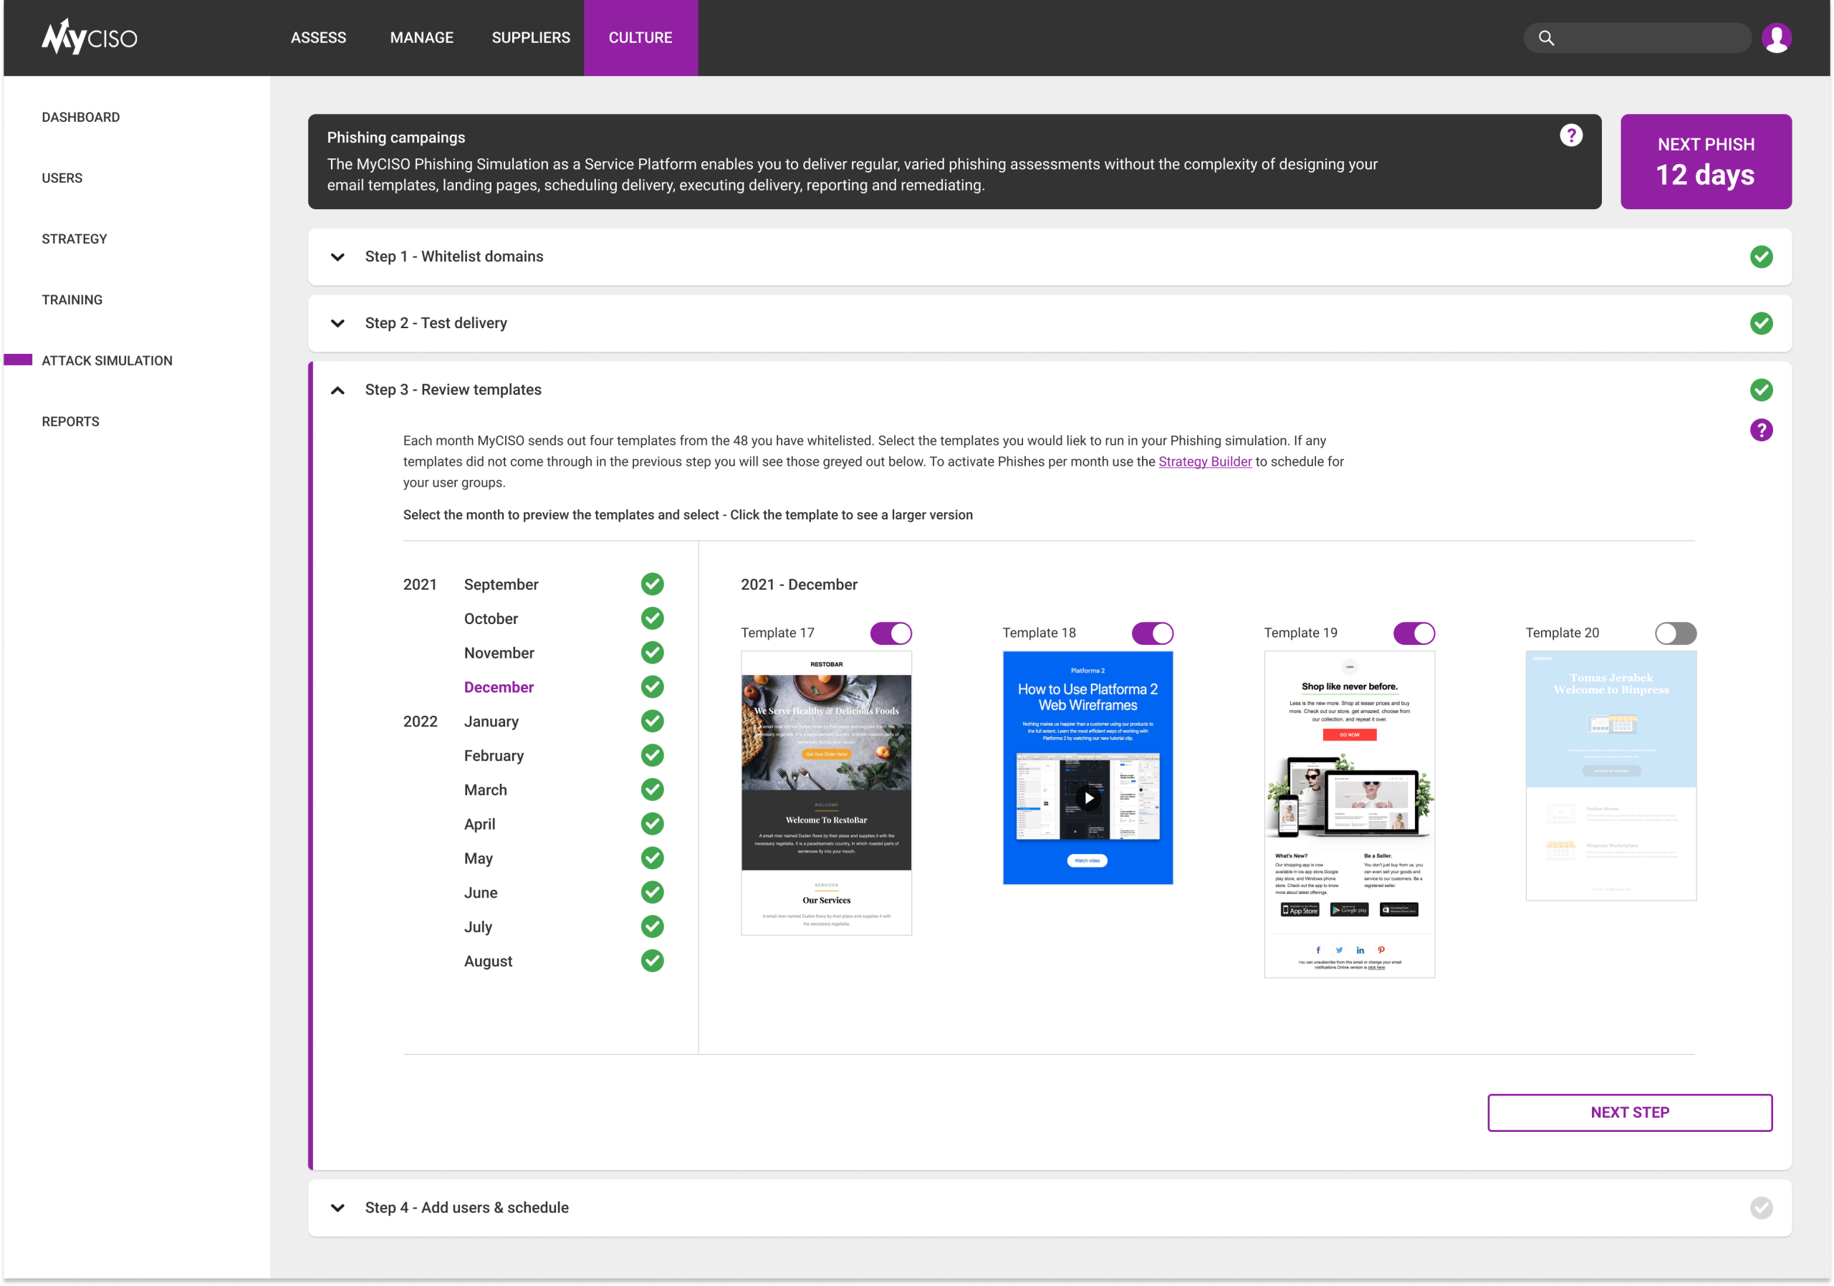The image size is (1834, 1286).
Task: Click the user profile avatar icon
Action: [x=1776, y=37]
